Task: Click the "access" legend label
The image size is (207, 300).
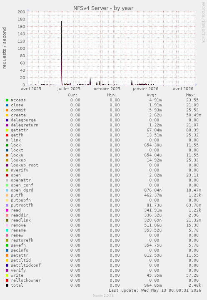Action: click(18, 100)
